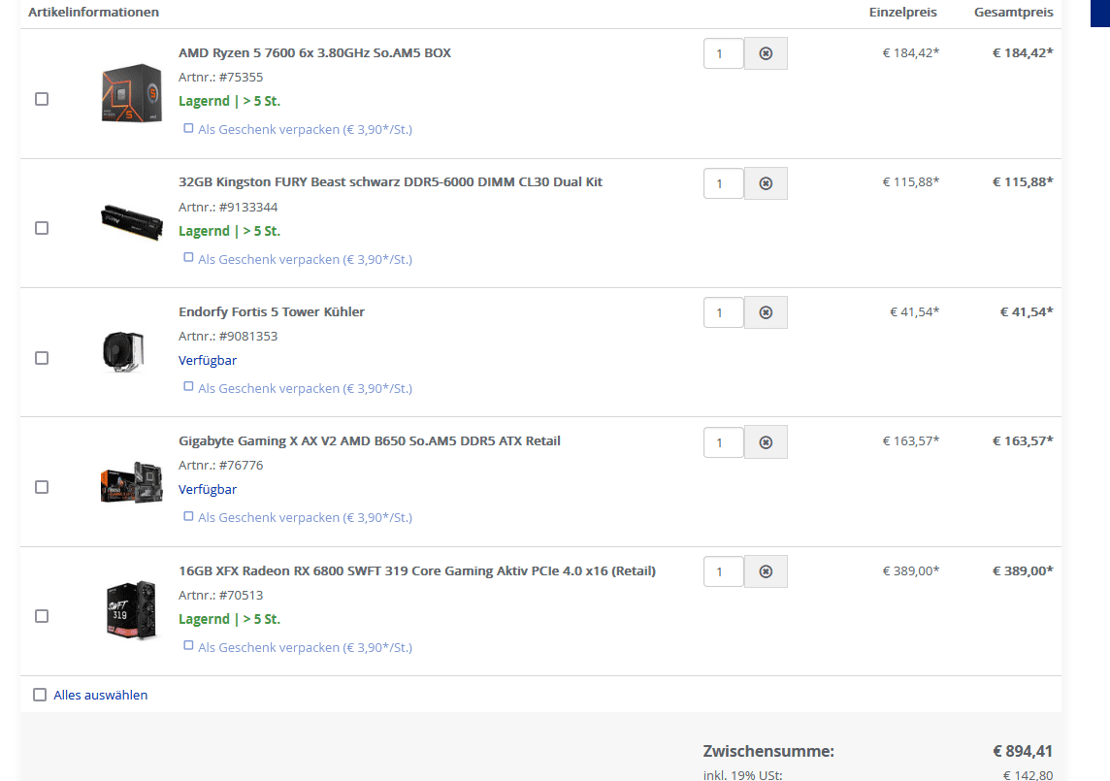Select the Gigabyte Gaming X AX item checkbox
The width and height of the screenshot is (1110, 781).
coord(42,487)
